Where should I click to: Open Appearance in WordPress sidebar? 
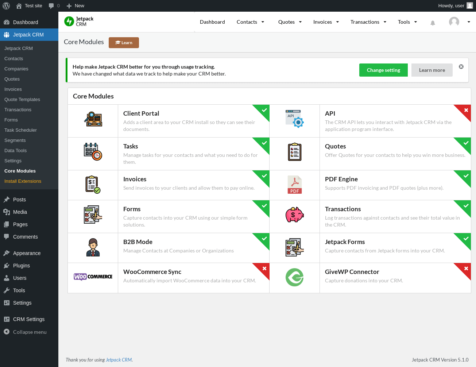pyautogui.click(x=29, y=253)
